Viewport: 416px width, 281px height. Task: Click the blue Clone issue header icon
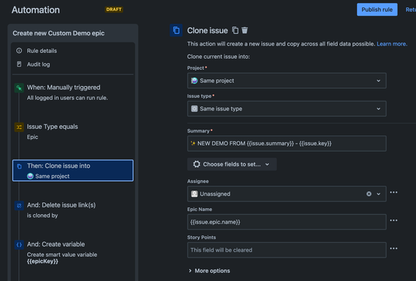[x=176, y=30]
